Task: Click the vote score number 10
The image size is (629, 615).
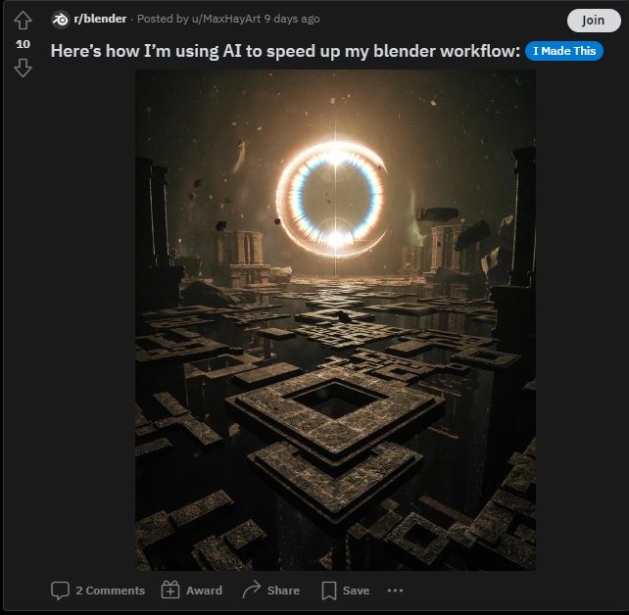Action: pyautogui.click(x=24, y=44)
